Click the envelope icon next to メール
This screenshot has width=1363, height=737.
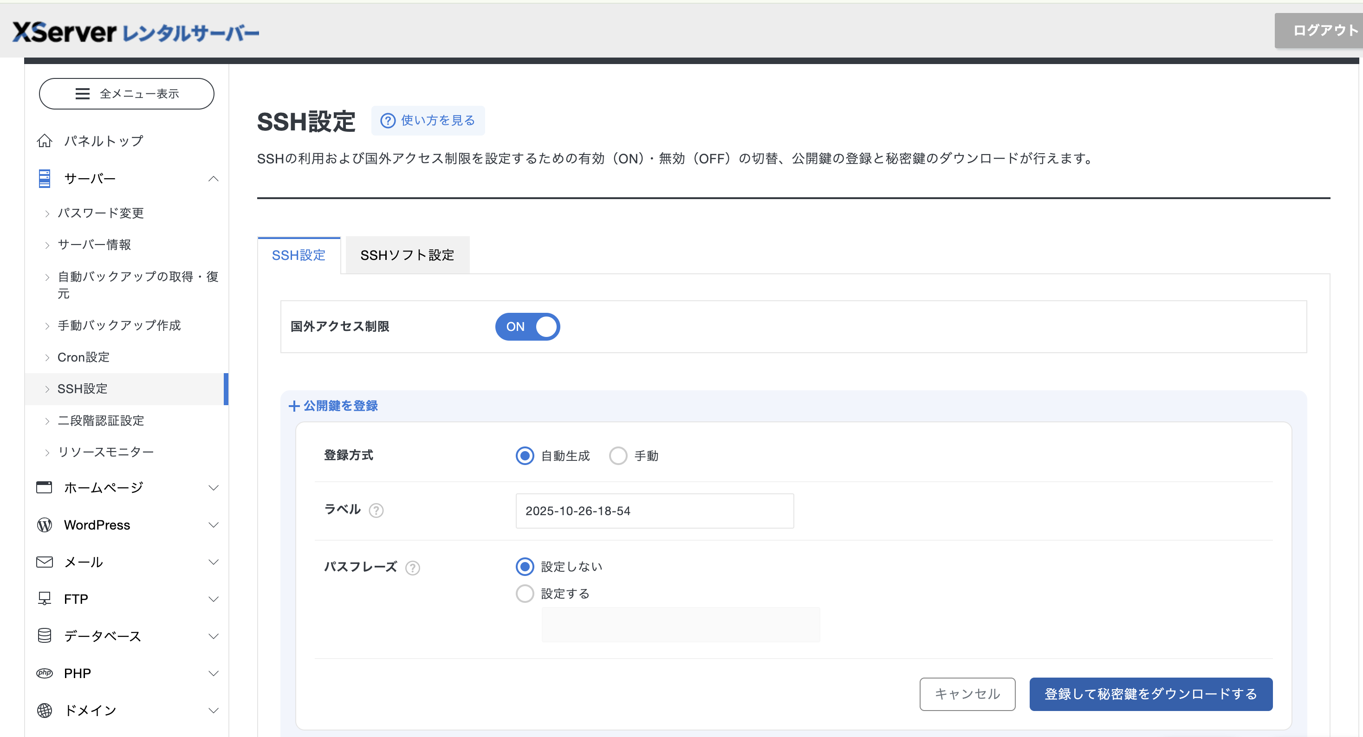45,562
